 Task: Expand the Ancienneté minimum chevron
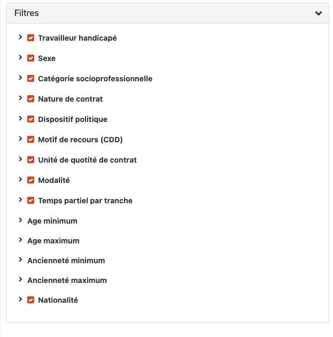(x=20, y=259)
